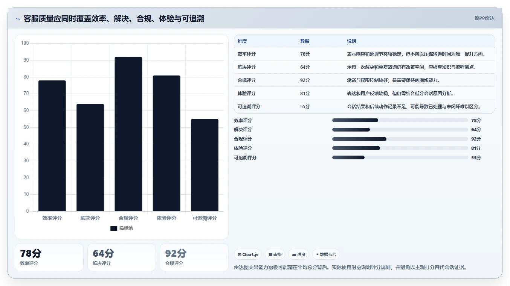
Task: Click the 效率评分 progress bar showing 78分
Action: pos(400,120)
